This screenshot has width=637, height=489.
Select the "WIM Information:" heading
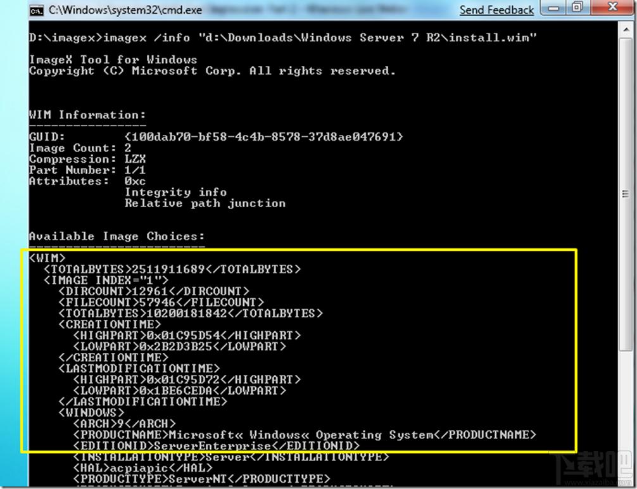click(x=87, y=115)
